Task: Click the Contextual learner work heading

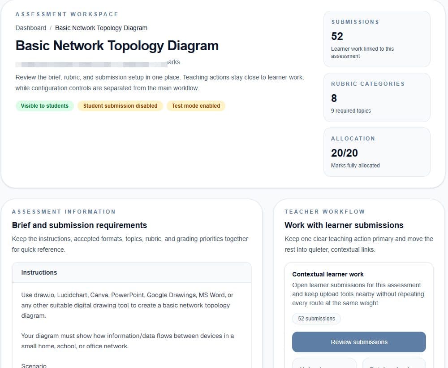Action: (x=328, y=274)
